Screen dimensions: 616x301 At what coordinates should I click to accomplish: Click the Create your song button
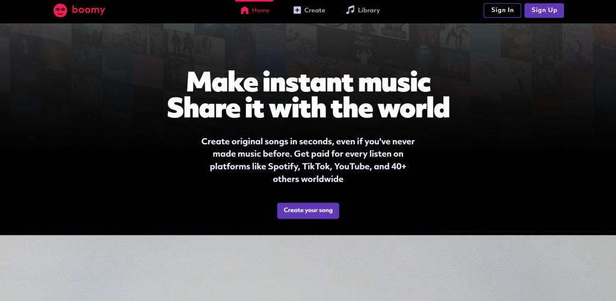pos(308,210)
